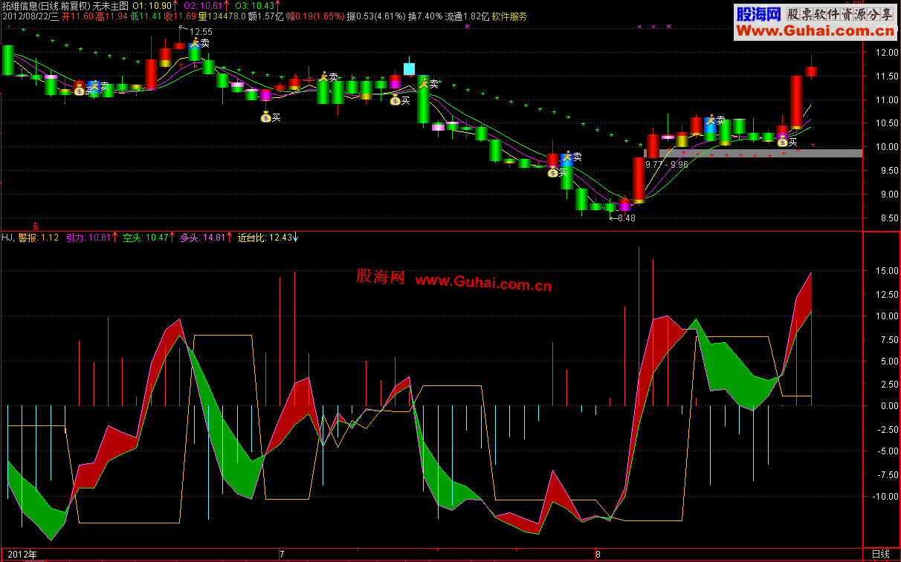Click the 9.77 - 9.96 range label
This screenshot has width=901, height=562.
pos(667,164)
